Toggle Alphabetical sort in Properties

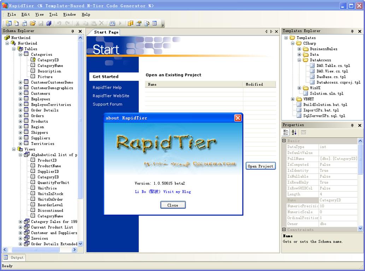pyautogui.click(x=294, y=132)
